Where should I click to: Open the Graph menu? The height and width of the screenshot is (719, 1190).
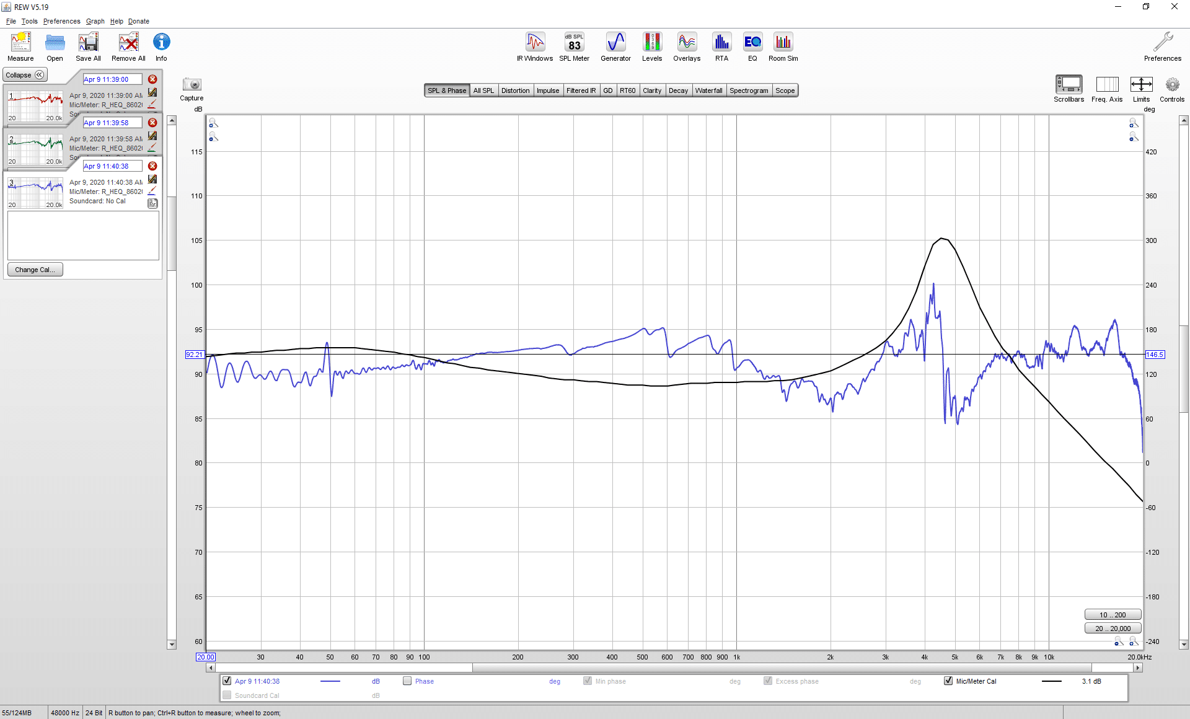pyautogui.click(x=95, y=21)
